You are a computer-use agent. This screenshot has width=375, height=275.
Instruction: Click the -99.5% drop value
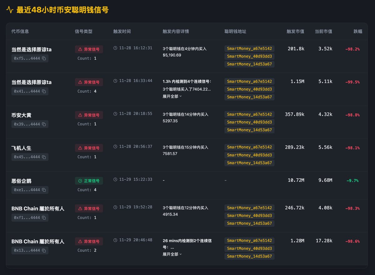(352, 82)
